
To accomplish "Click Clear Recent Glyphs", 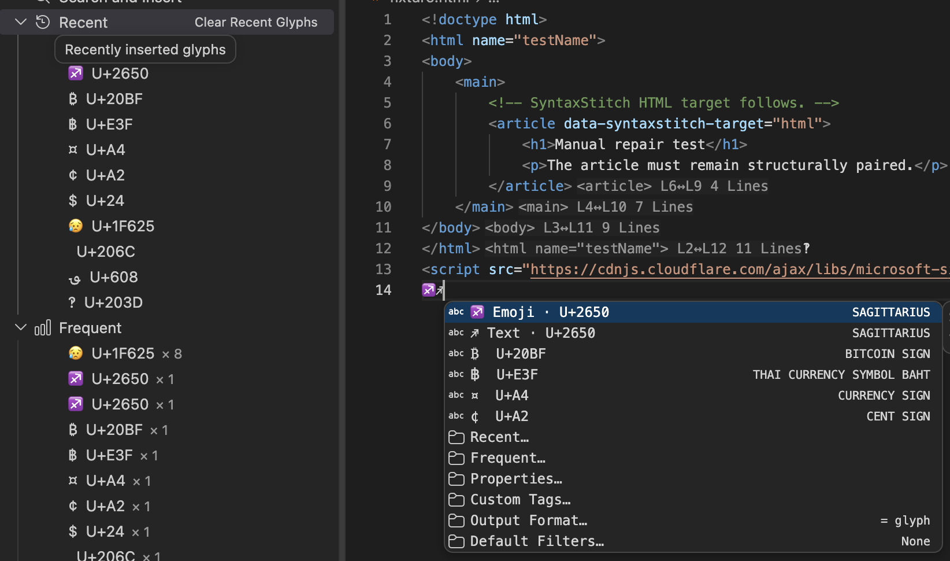I will [256, 22].
